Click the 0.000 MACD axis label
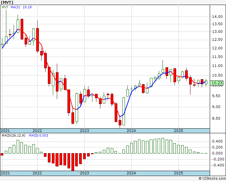This screenshot has height=181, width=226. click(x=217, y=153)
